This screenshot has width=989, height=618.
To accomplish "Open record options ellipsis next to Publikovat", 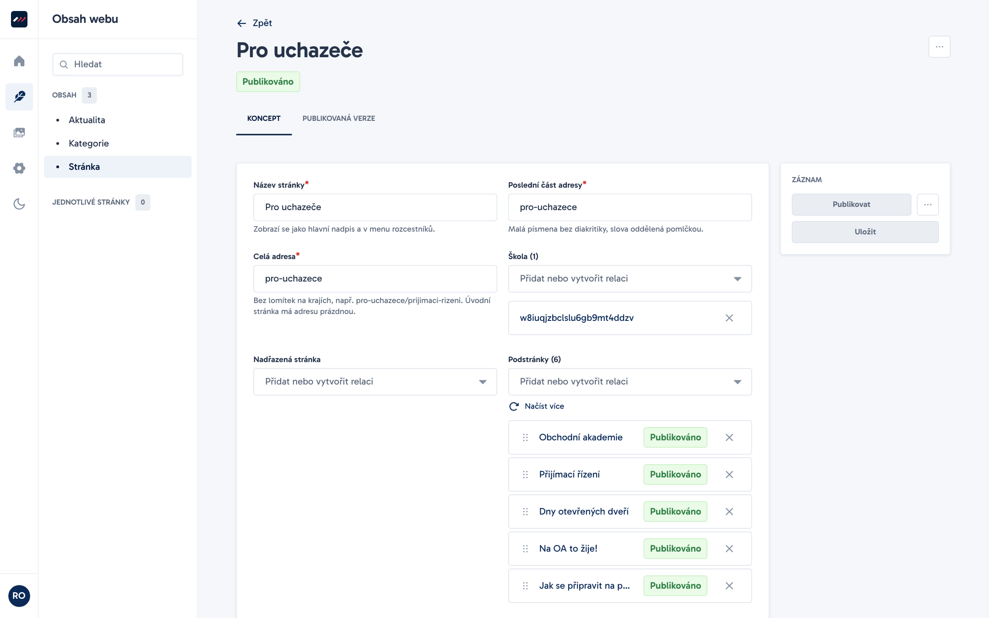I will pyautogui.click(x=928, y=204).
